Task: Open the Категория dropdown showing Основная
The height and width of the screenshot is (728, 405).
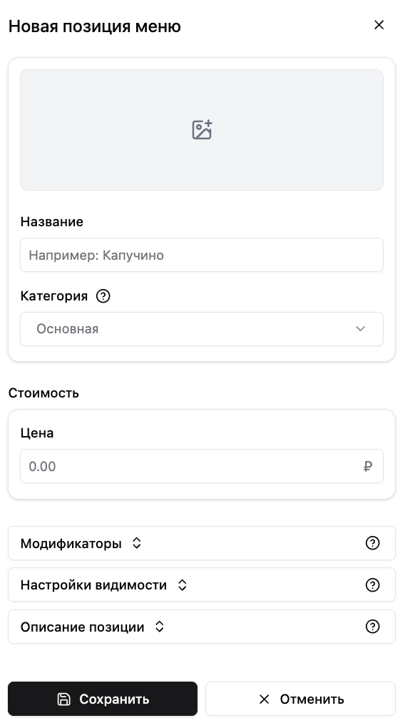Action: click(x=202, y=329)
